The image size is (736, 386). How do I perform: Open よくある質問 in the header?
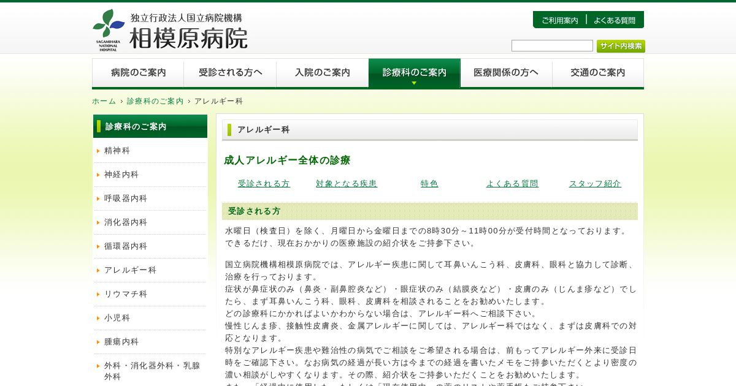click(614, 20)
